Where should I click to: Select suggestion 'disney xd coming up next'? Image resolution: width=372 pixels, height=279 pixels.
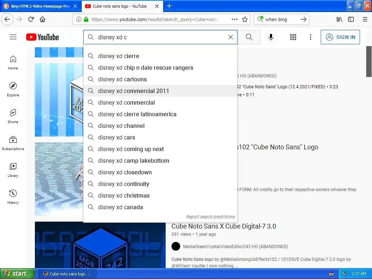[x=160, y=149]
